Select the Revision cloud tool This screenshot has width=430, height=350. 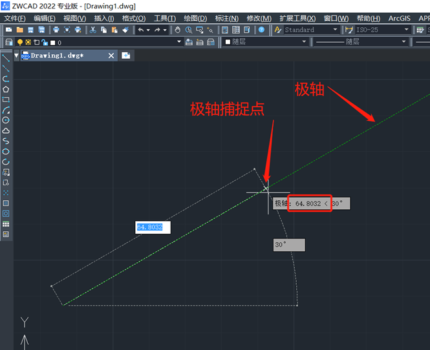click(6, 130)
